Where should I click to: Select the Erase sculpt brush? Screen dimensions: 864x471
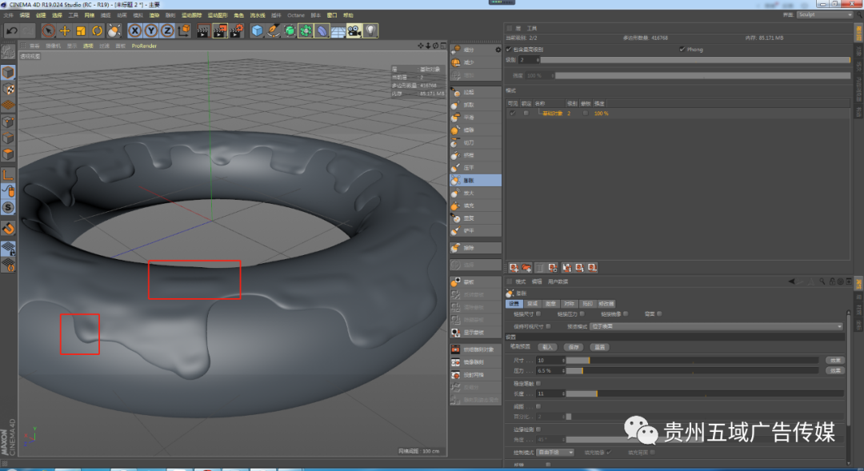pos(475,248)
